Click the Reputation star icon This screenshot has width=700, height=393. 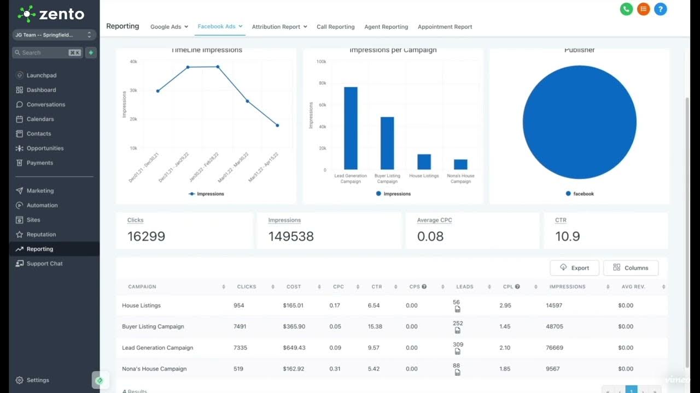pos(20,235)
